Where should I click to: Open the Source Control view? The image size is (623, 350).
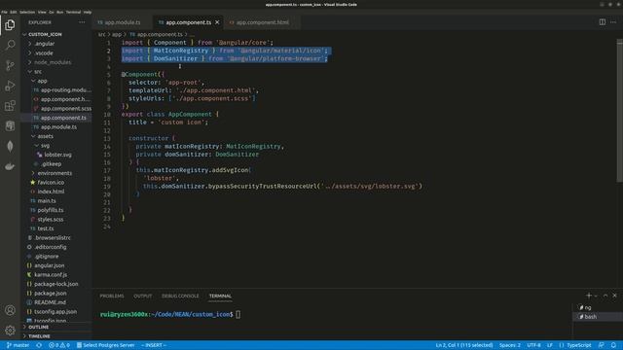click(x=10, y=65)
